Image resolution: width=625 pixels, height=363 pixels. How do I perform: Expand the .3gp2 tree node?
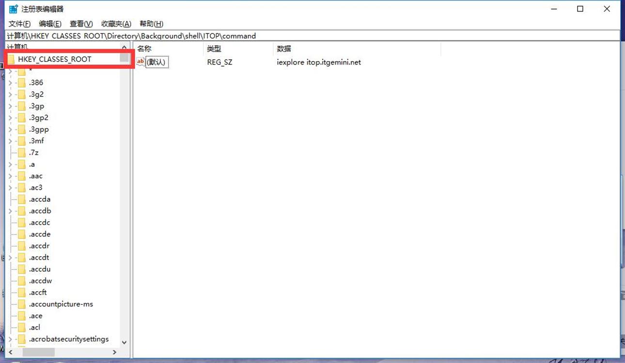(11, 118)
